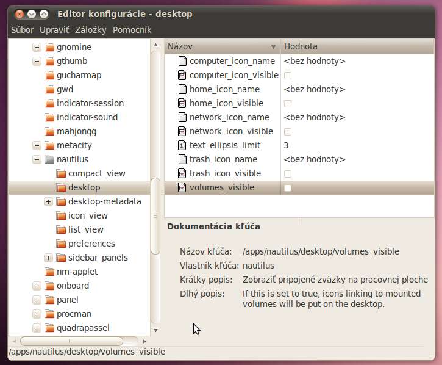The image size is (442, 365).
Task: Click the list_view folder icon
Action: pos(61,229)
